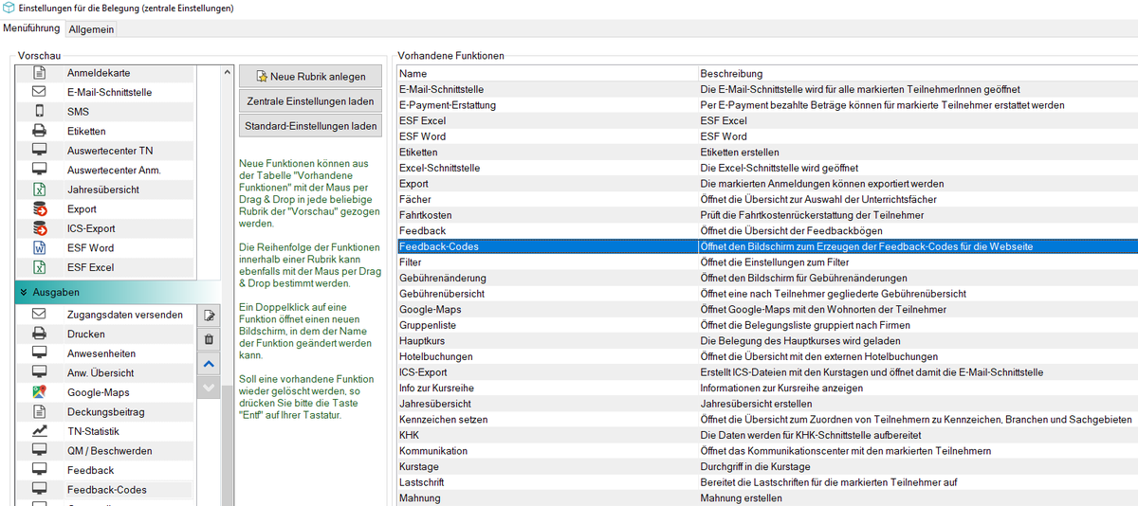Screen dimensions: 1138x506
Task: Click the SMS phone icon
Action: [40, 112]
